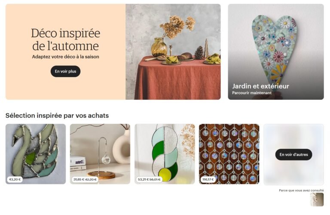This screenshot has height=215, width=330.
Task: Open the green circles stained glass product
Action: (x=165, y=154)
